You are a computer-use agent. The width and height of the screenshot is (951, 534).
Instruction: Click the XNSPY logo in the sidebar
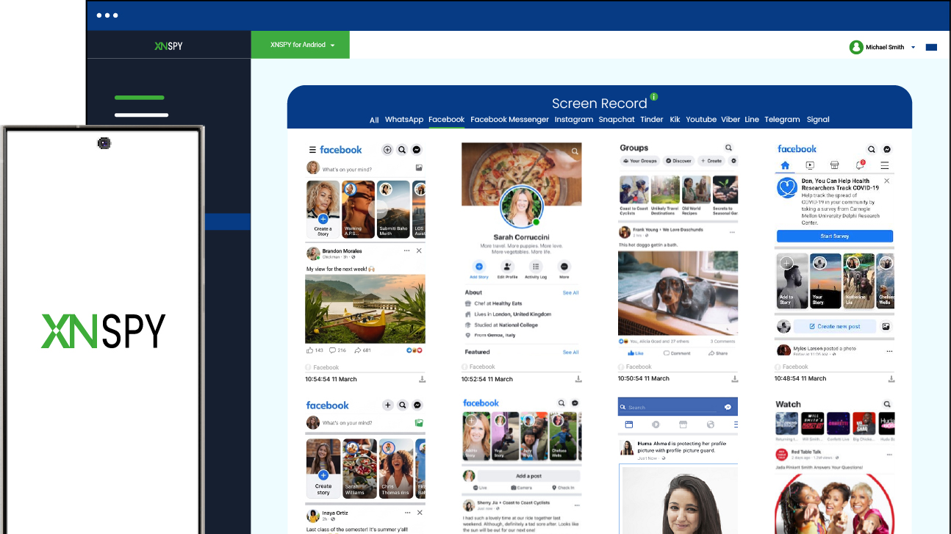tap(168, 46)
